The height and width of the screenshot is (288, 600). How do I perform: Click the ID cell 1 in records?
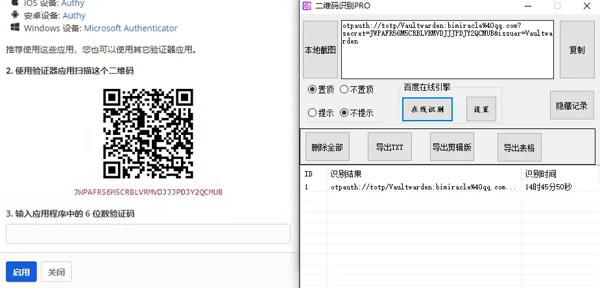coord(307,187)
